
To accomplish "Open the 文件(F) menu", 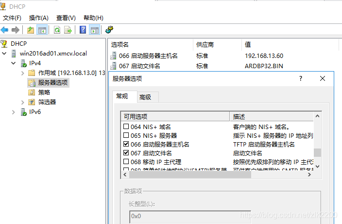I will (12, 18).
